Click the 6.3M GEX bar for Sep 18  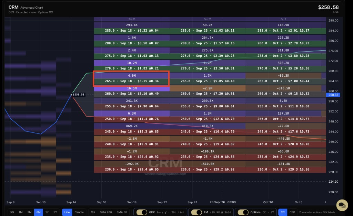[132, 114]
